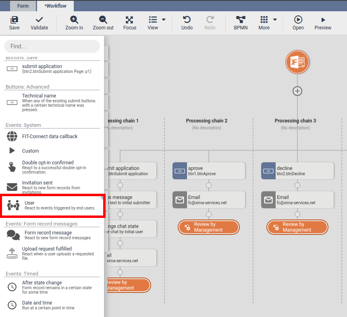Click the orange form start node
The image size is (347, 317).
[297, 62]
